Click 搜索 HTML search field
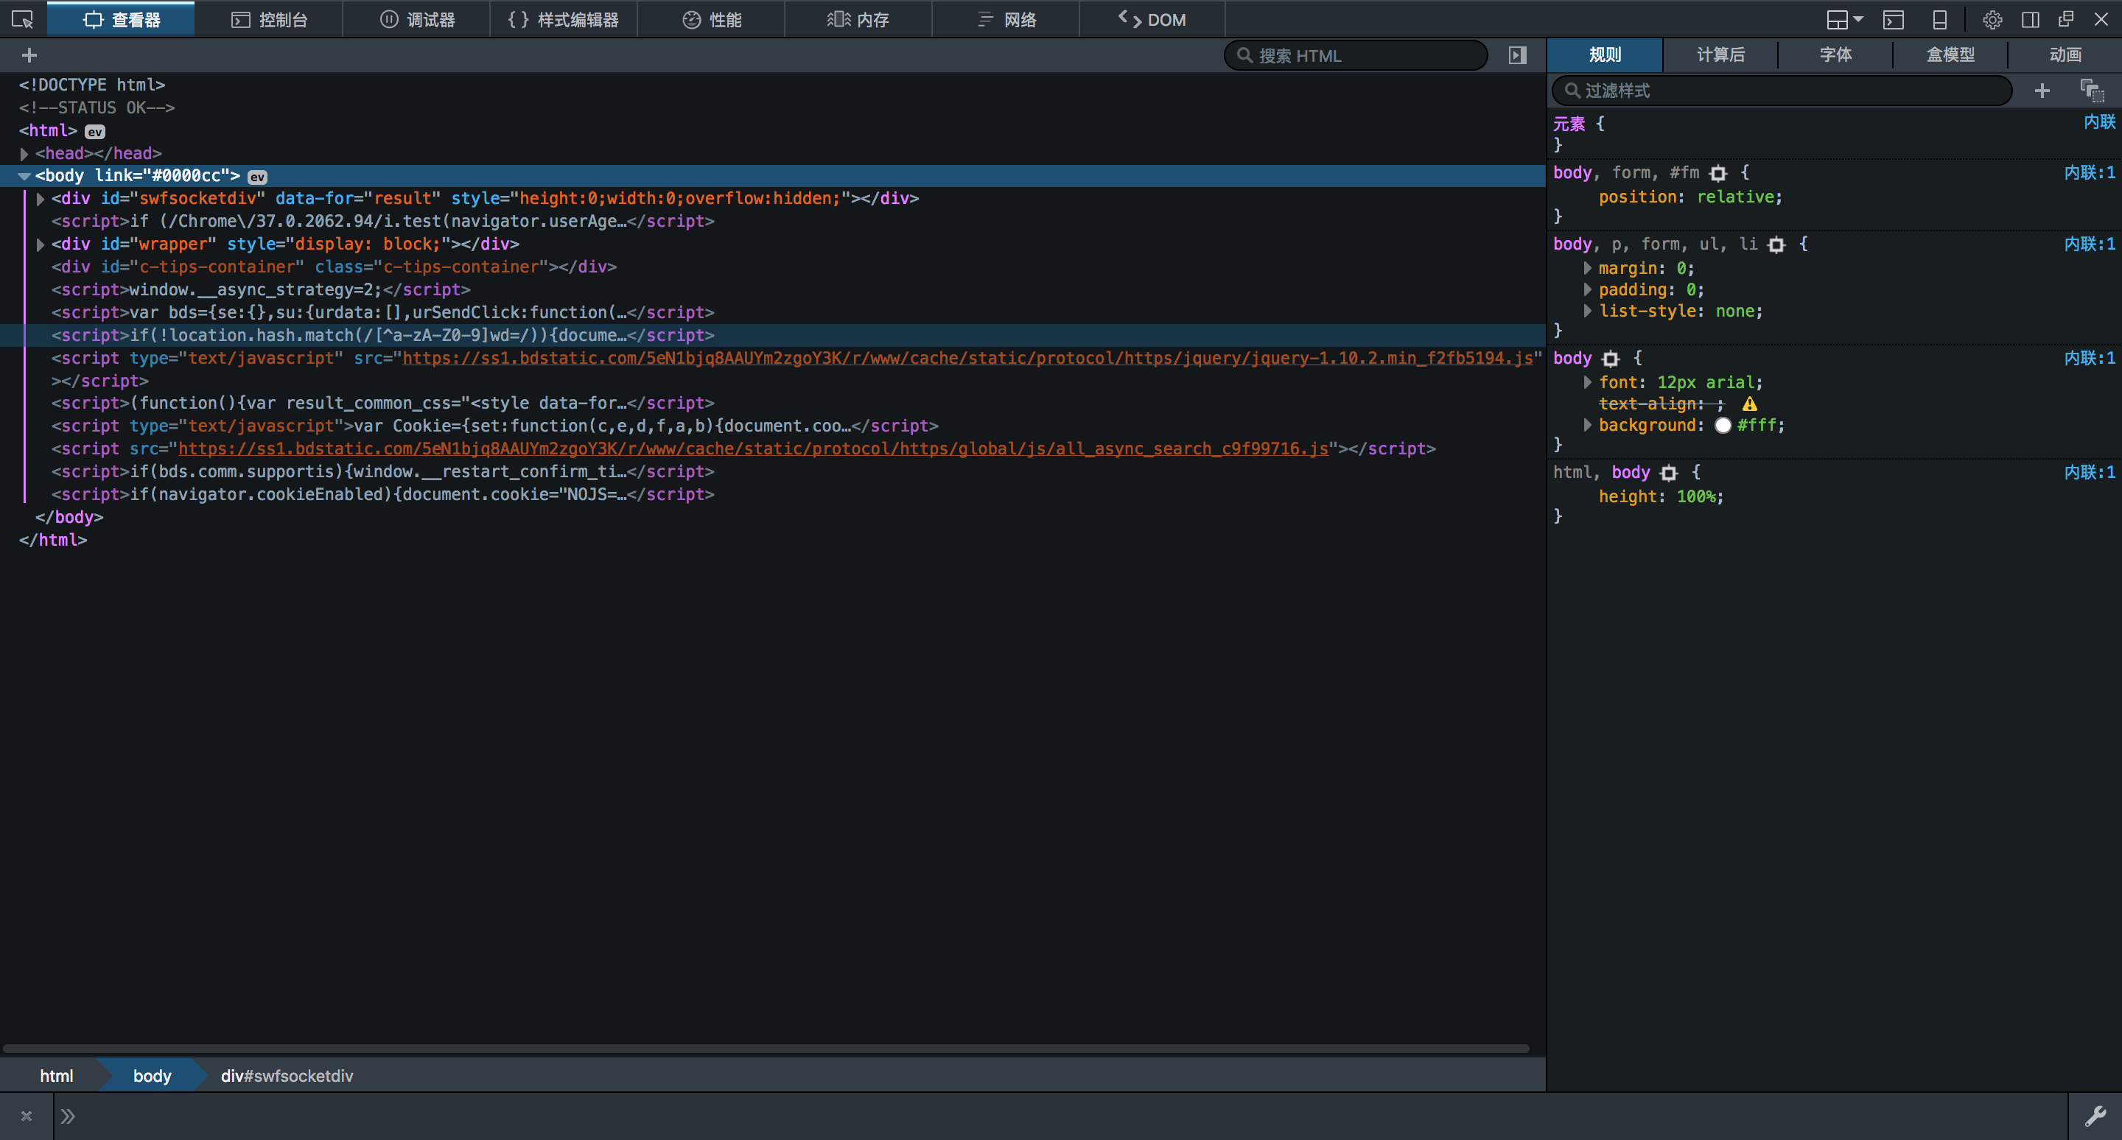This screenshot has width=2122, height=1140. point(1356,55)
